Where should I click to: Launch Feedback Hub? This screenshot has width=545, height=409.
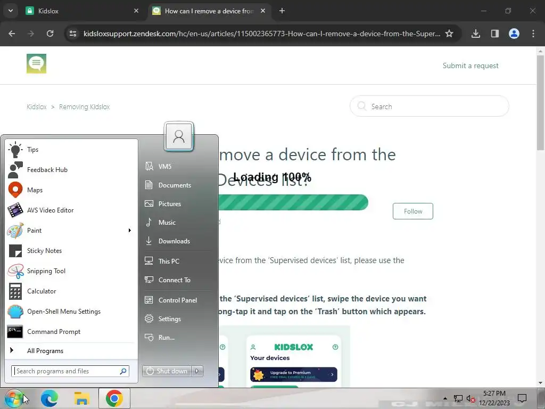71,170
